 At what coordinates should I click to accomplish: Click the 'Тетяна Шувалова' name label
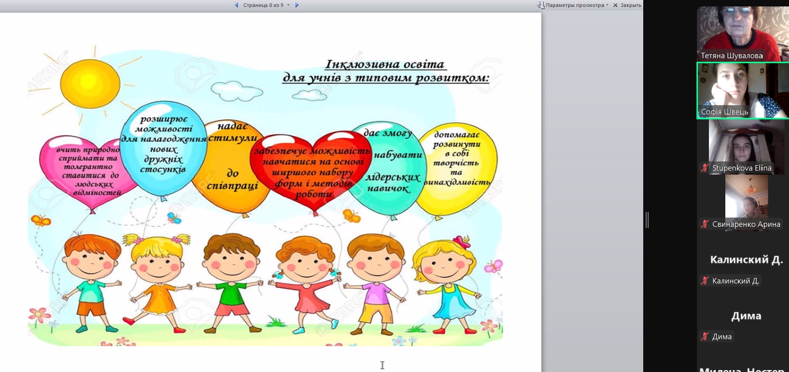[x=731, y=56]
